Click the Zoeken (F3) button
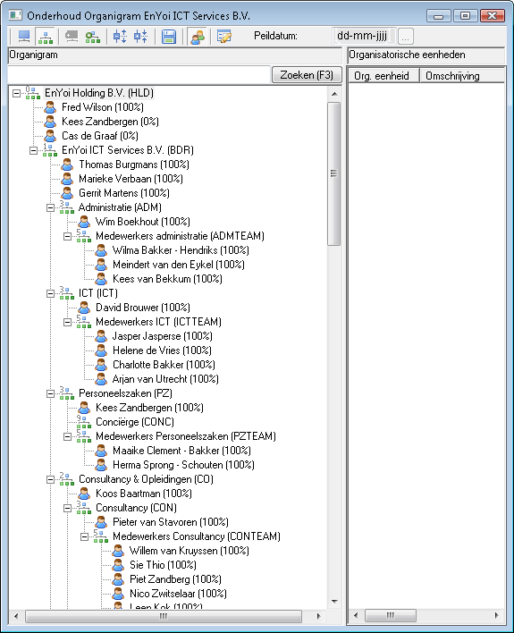 307,75
